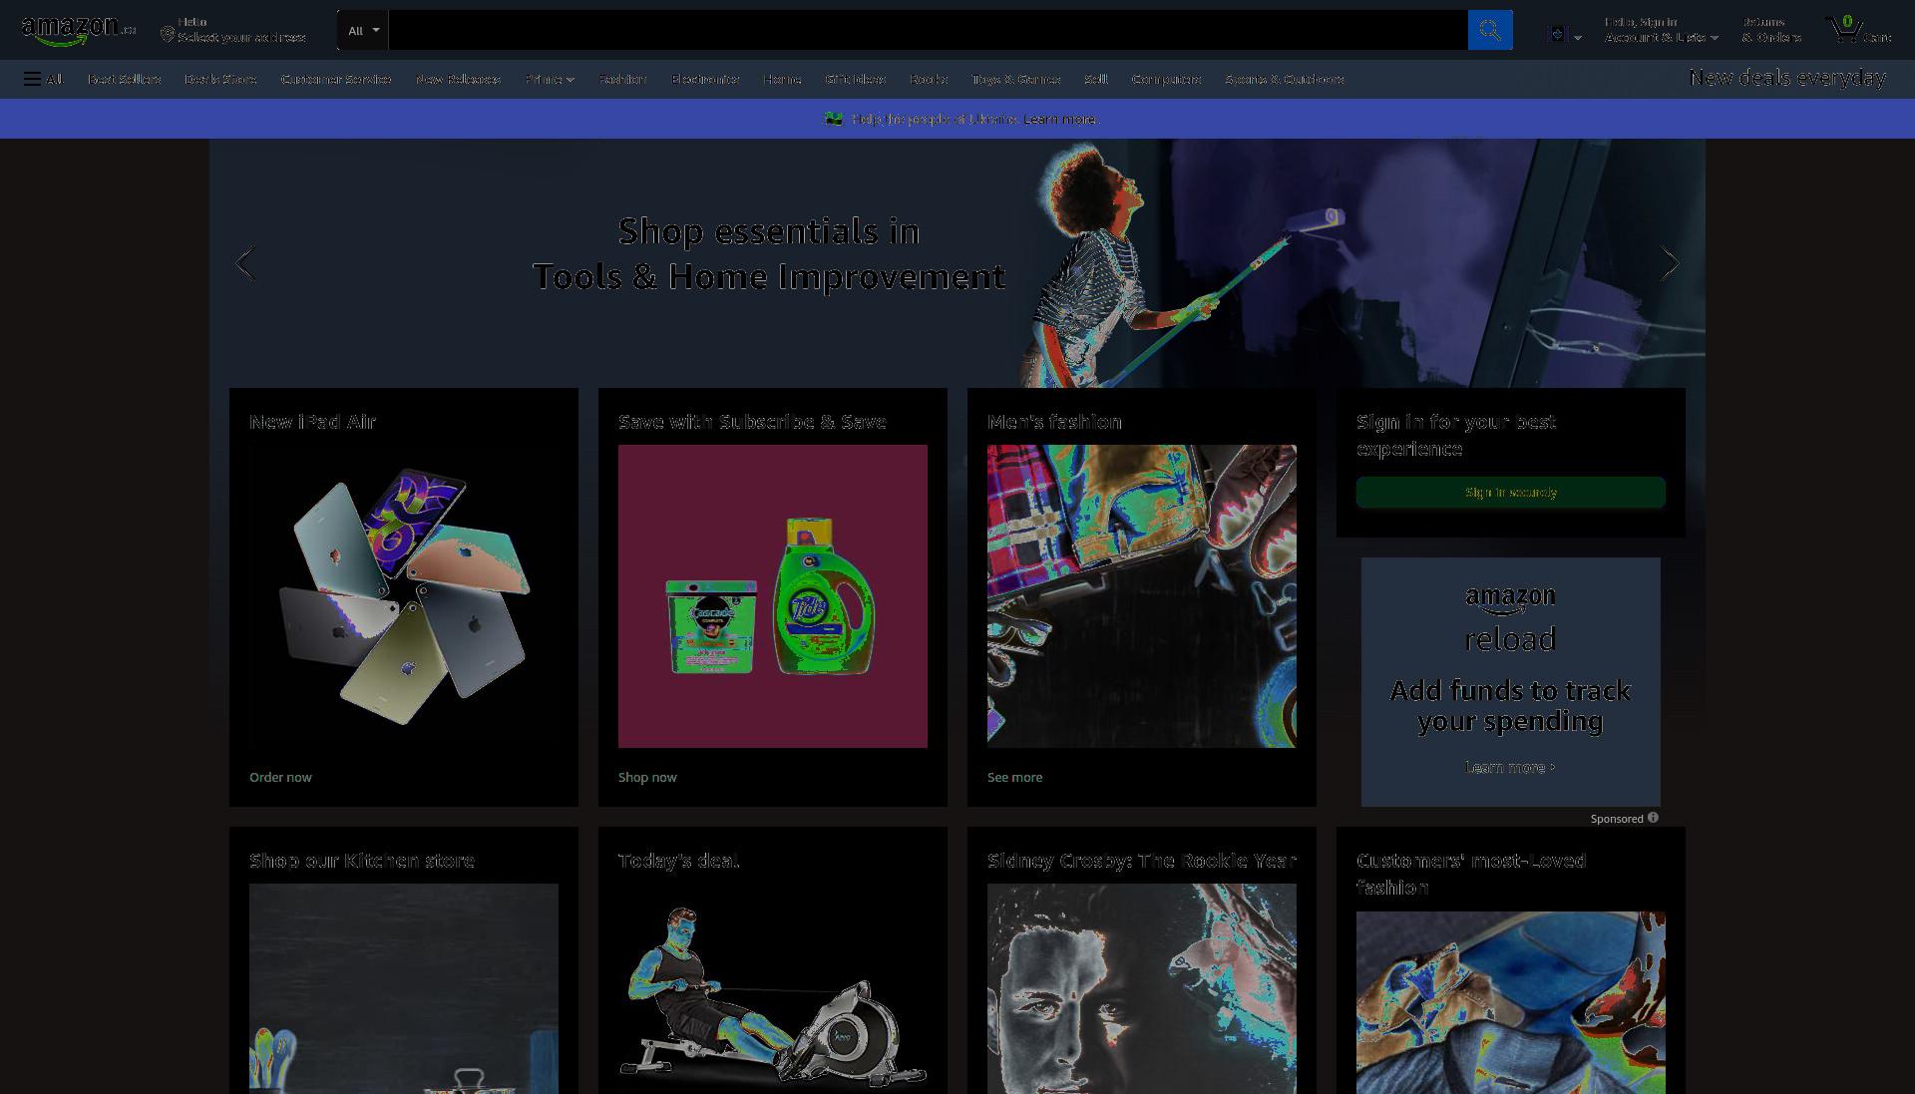
Task: Click inside the main search input field
Action: pos(928,30)
